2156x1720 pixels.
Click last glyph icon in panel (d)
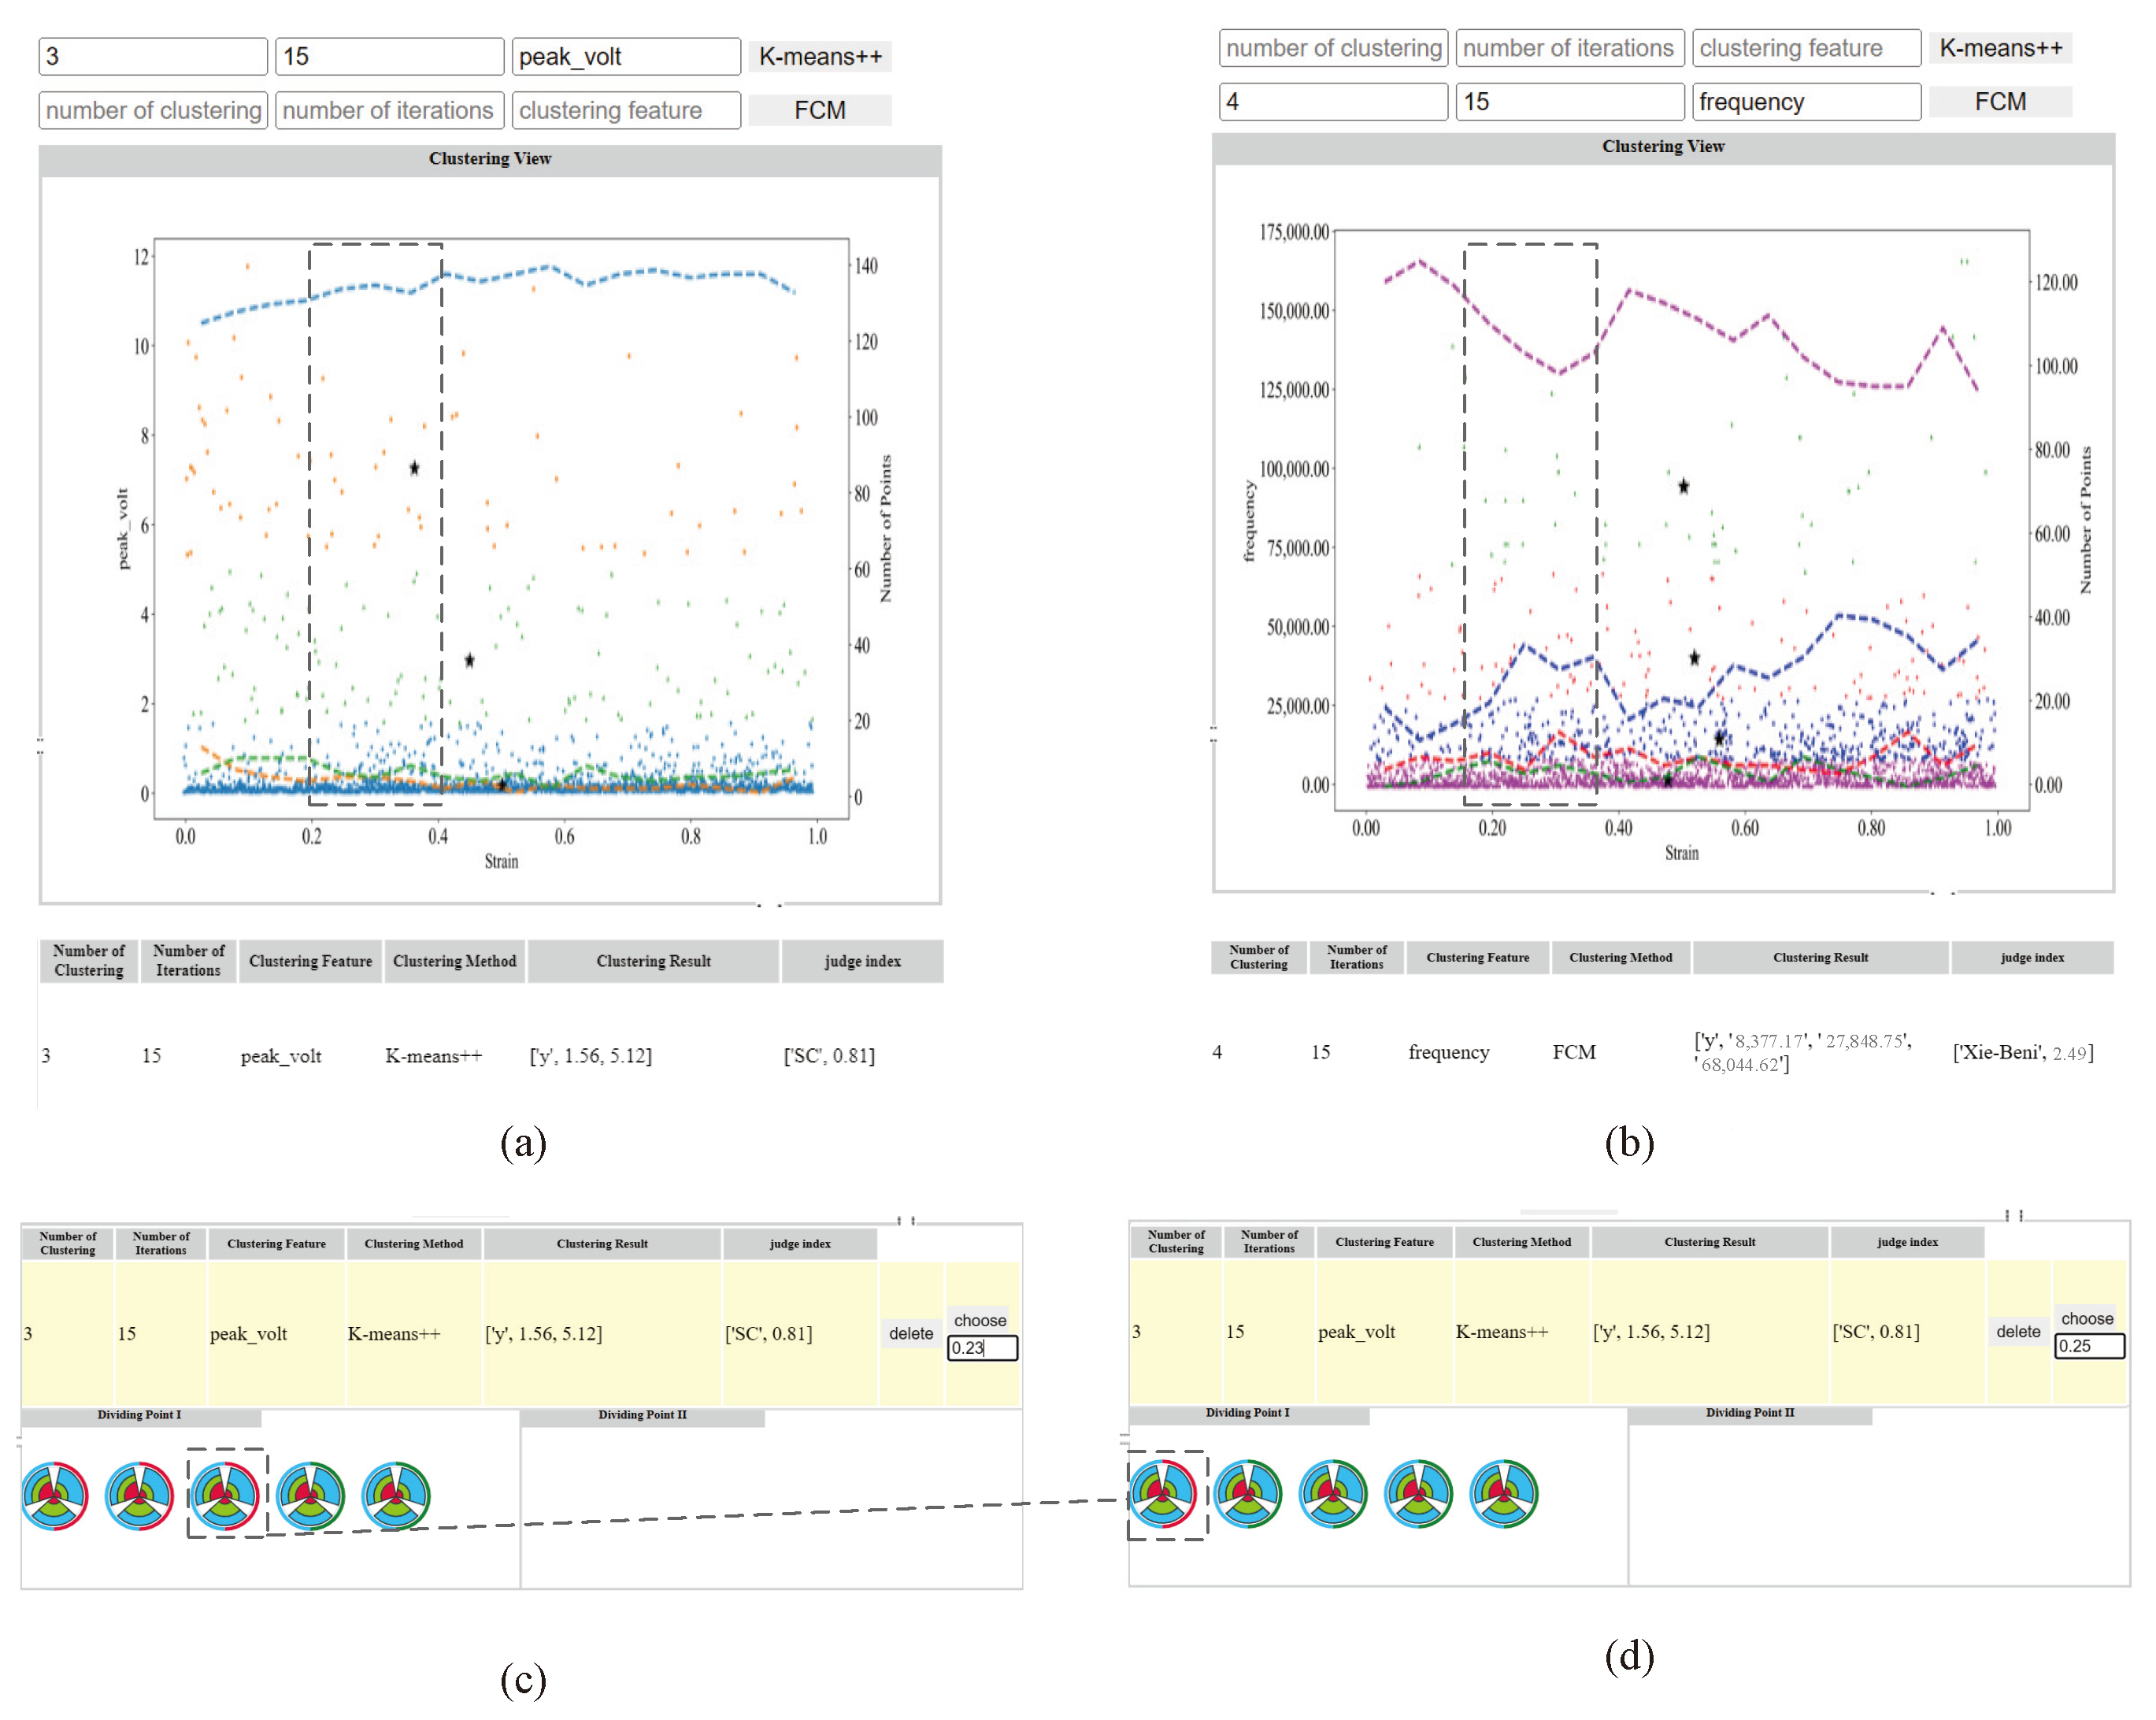pyautogui.click(x=1504, y=1494)
